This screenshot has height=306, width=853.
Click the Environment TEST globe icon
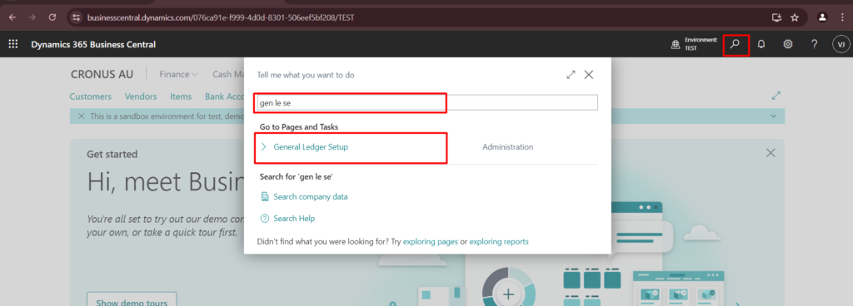[676, 45]
